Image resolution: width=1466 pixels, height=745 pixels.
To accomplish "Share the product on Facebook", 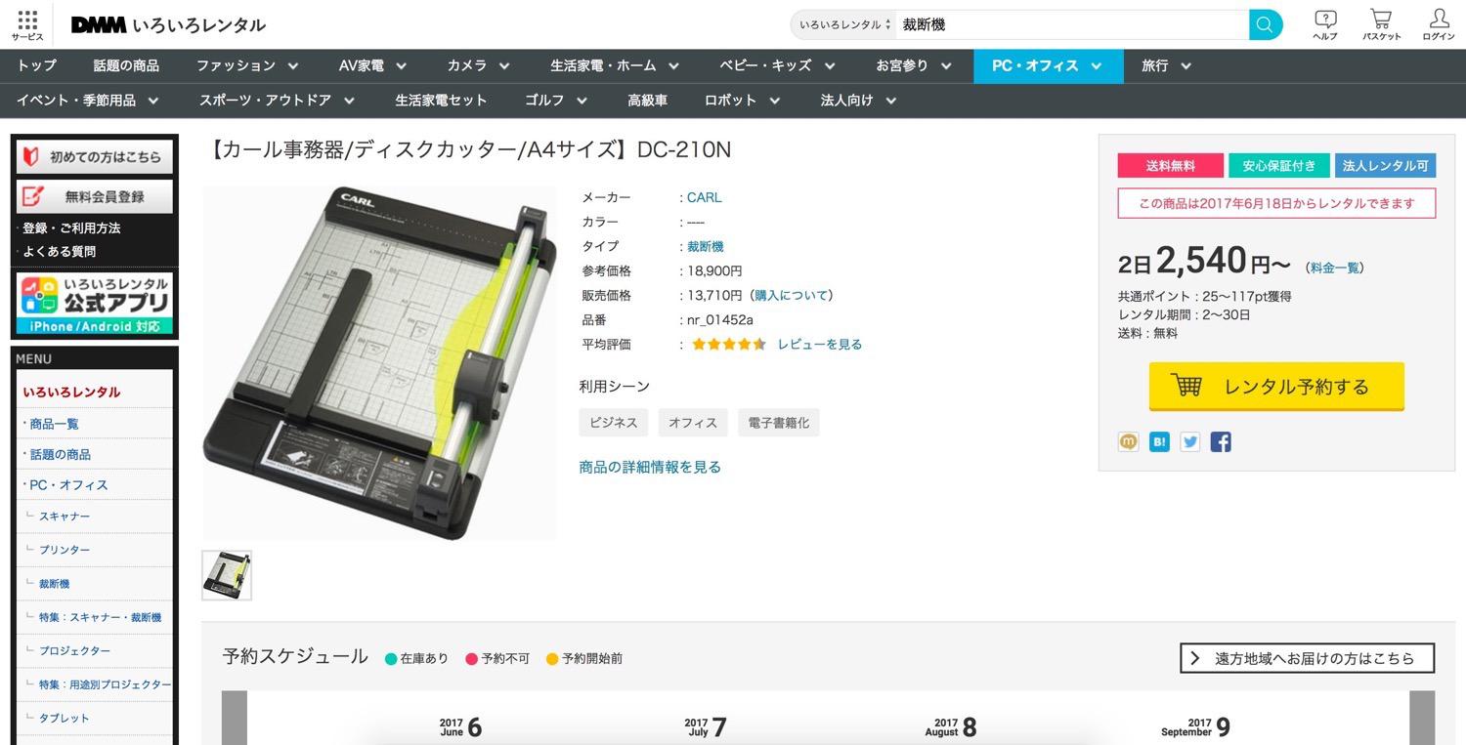I will click(1220, 441).
